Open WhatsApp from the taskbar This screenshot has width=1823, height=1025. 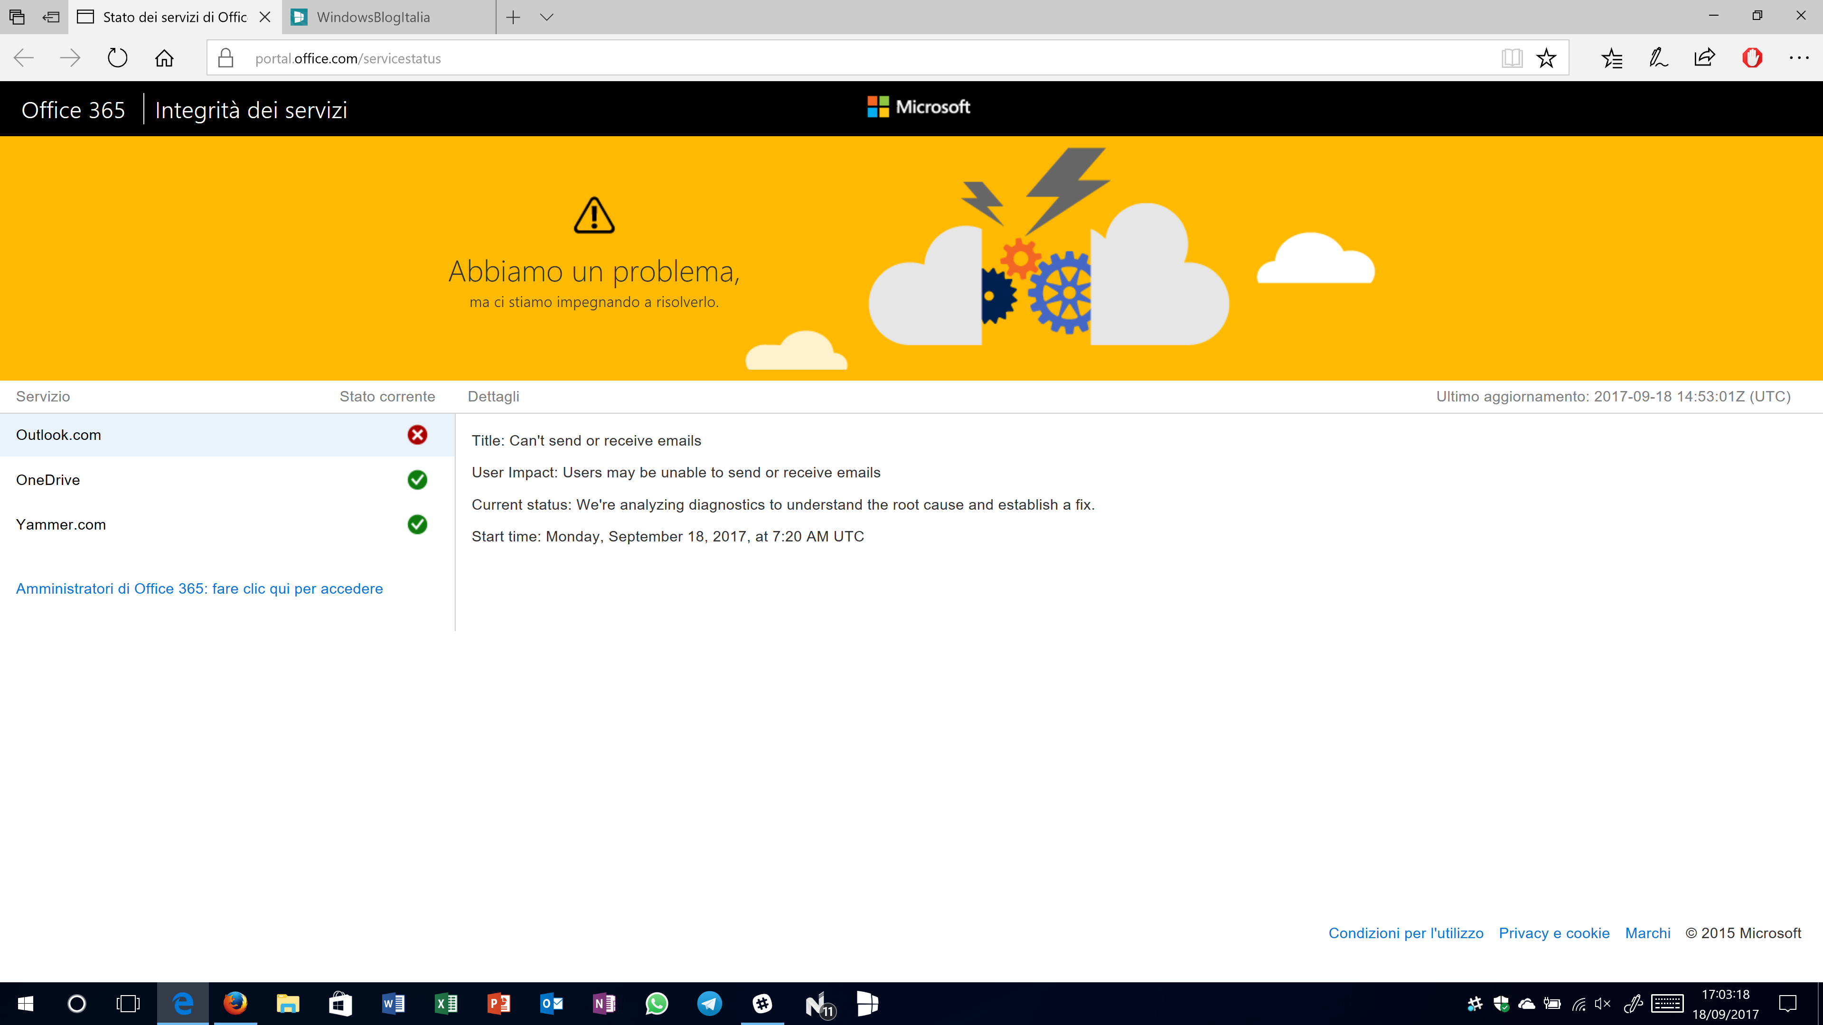[x=657, y=1004]
